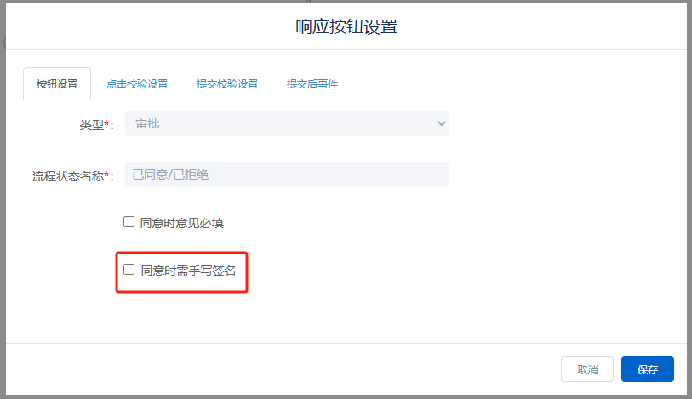Click the 审批 value in type selector

click(x=146, y=123)
